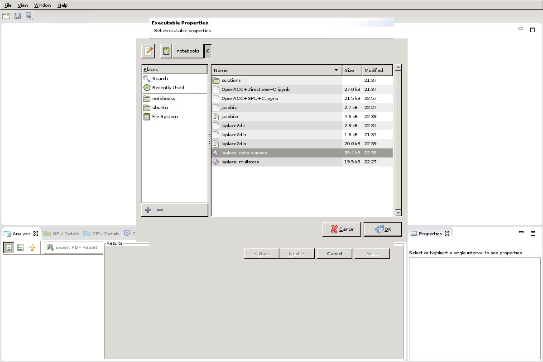Screen dimensions: 543x362
Task: Sort files by the Modified column
Action: [376, 70]
